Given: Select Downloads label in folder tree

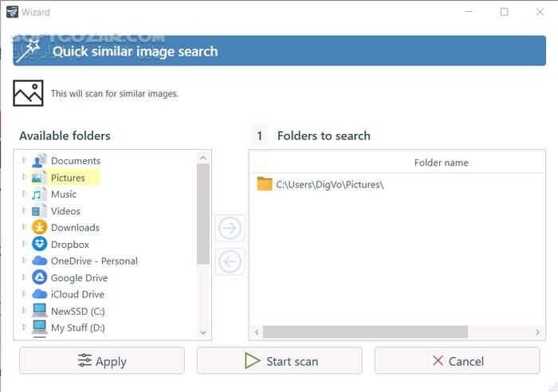Looking at the screenshot, I should [75, 227].
